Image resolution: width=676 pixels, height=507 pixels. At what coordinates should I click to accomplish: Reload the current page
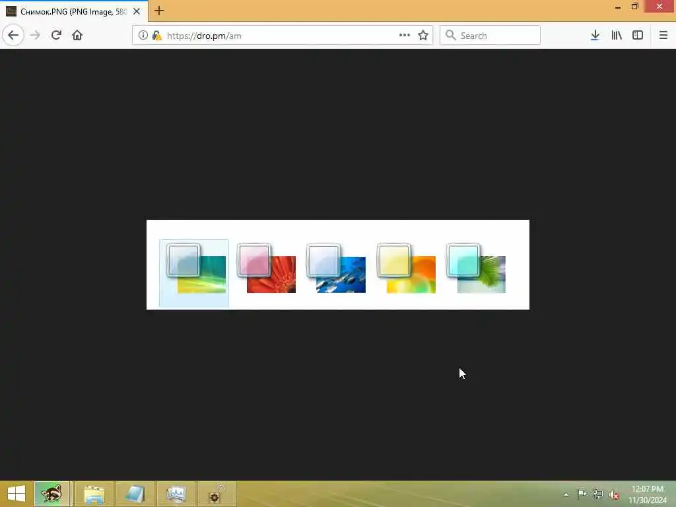click(56, 36)
